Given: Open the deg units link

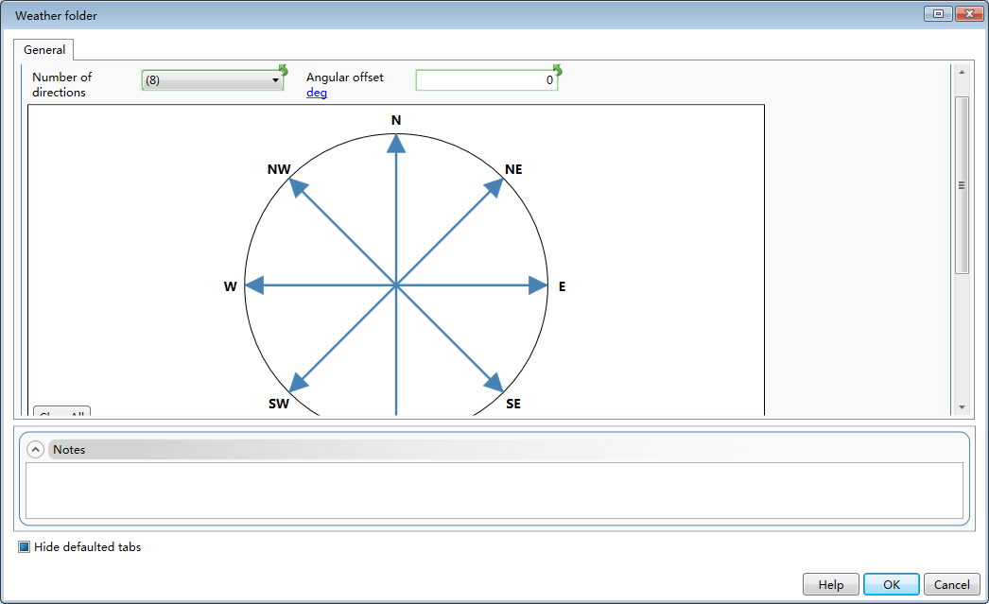Looking at the screenshot, I should (x=317, y=93).
